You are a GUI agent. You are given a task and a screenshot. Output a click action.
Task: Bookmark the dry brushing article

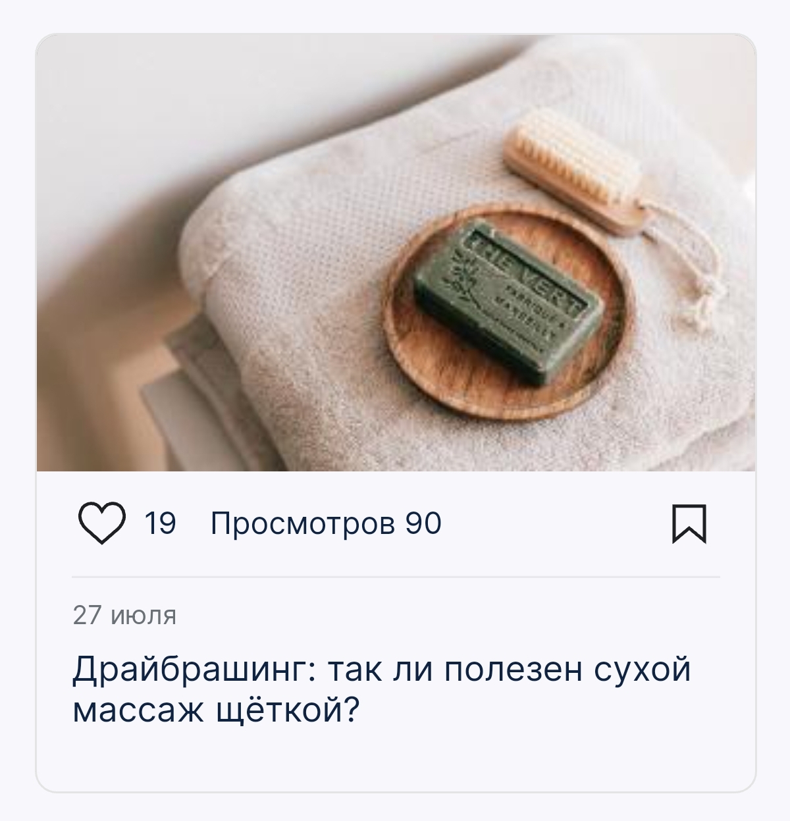pos(689,524)
